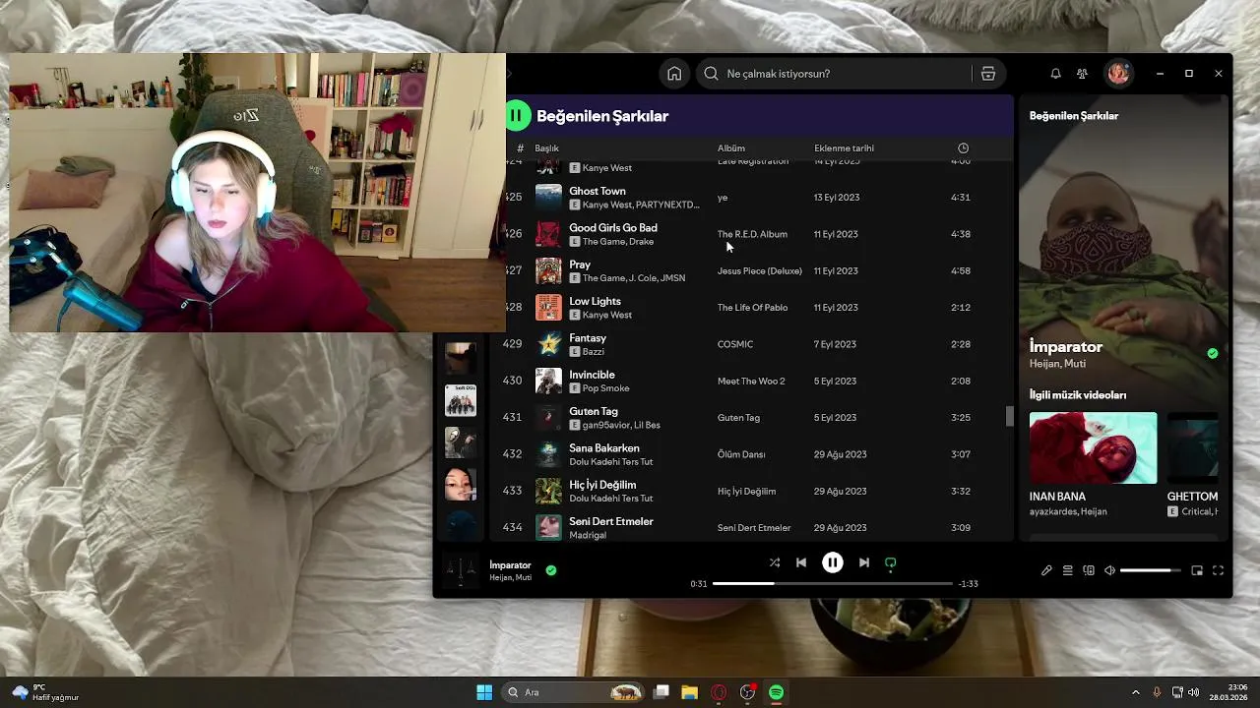Select the Seni Dert Etmeler track title
1260x708 pixels.
(611, 521)
